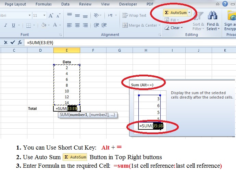Center text horizontally

click(x=77, y=25)
